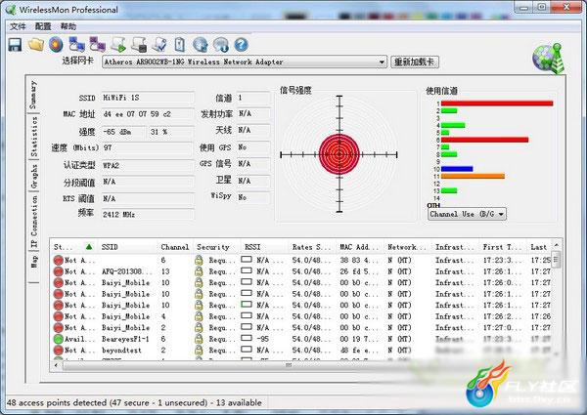Screen dimensions: 587x415
Task: Click the WirelessMon globe antenna logo
Action: coord(549,59)
